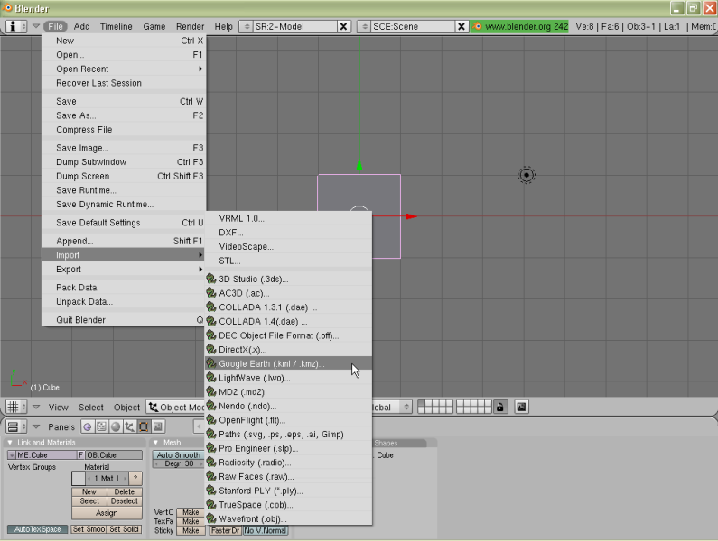Image resolution: width=718 pixels, height=541 pixels.
Task: Collapse the info header menus with triangle
Action: 36,26
